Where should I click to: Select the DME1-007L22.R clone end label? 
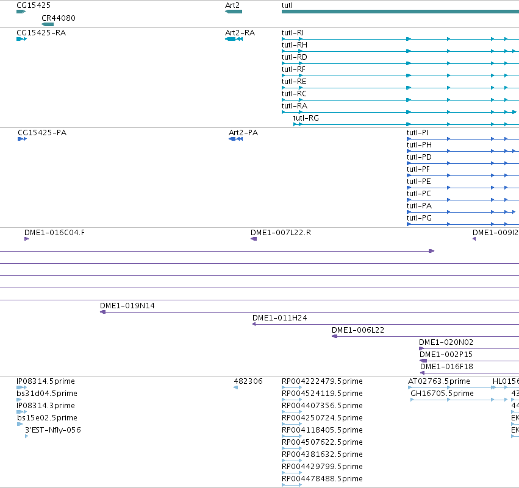pos(281,233)
